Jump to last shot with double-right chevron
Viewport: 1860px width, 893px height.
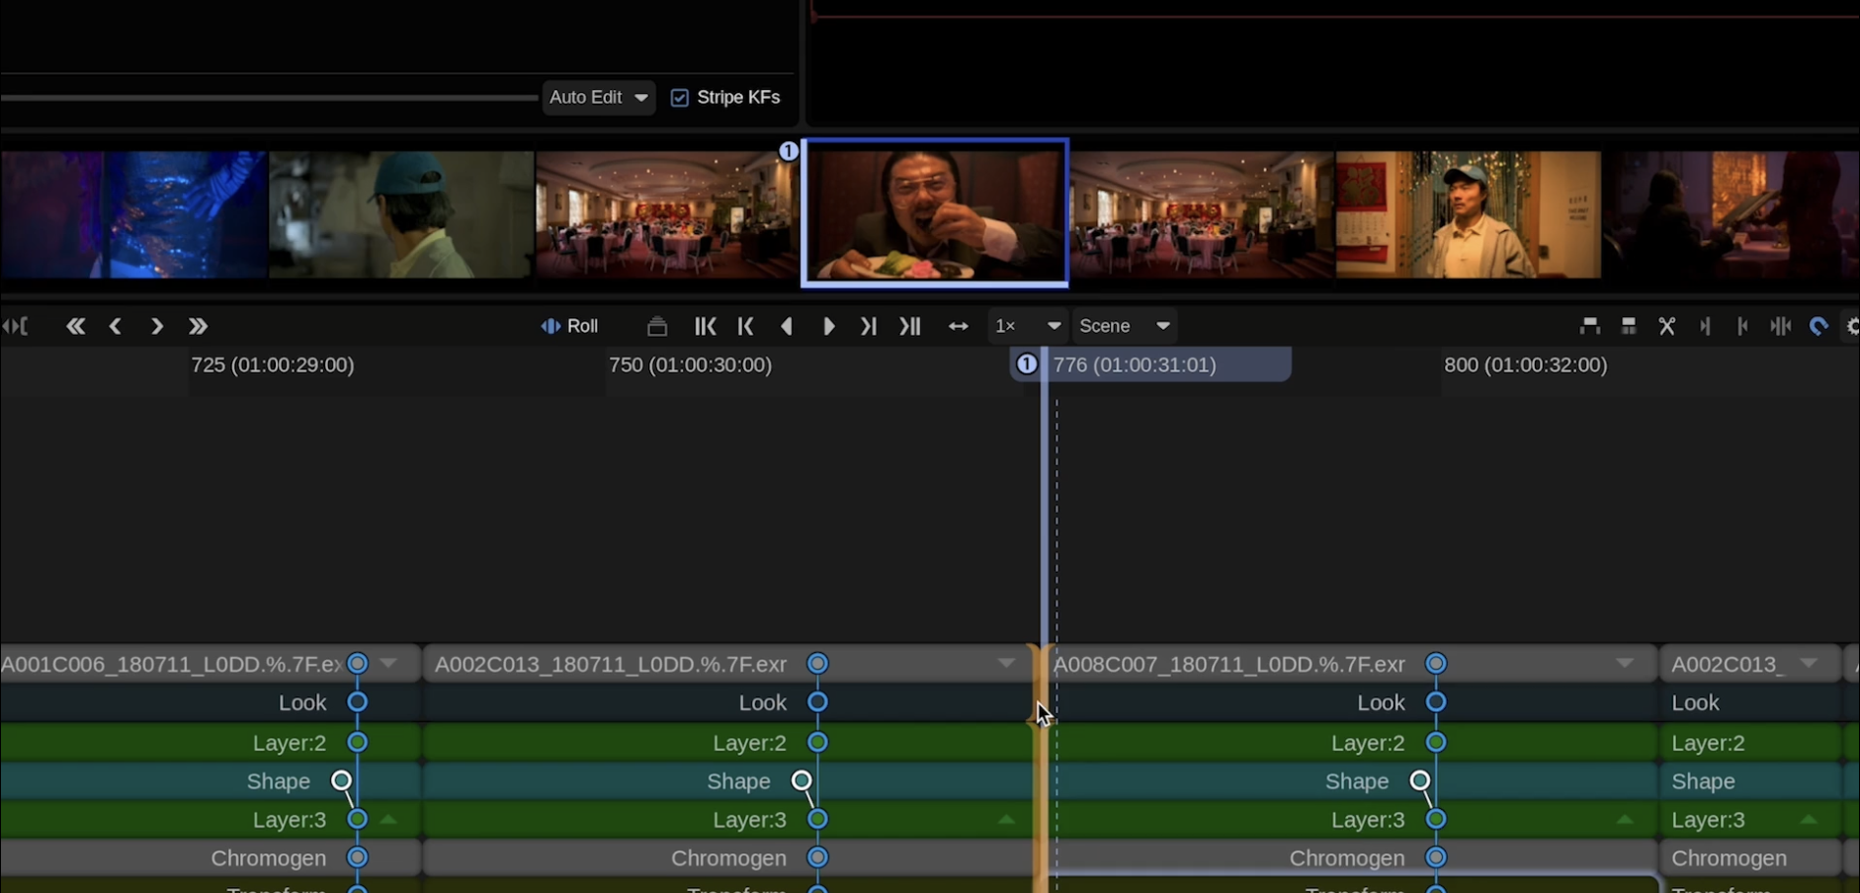coord(198,326)
